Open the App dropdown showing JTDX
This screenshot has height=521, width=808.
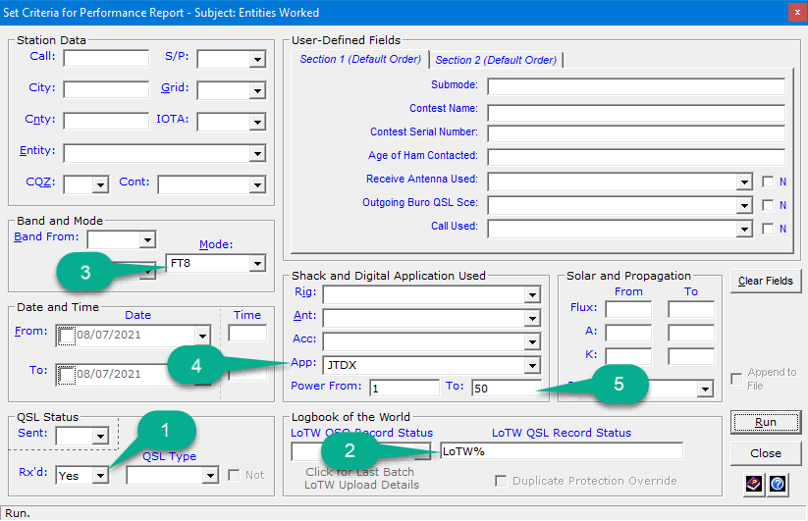532,366
